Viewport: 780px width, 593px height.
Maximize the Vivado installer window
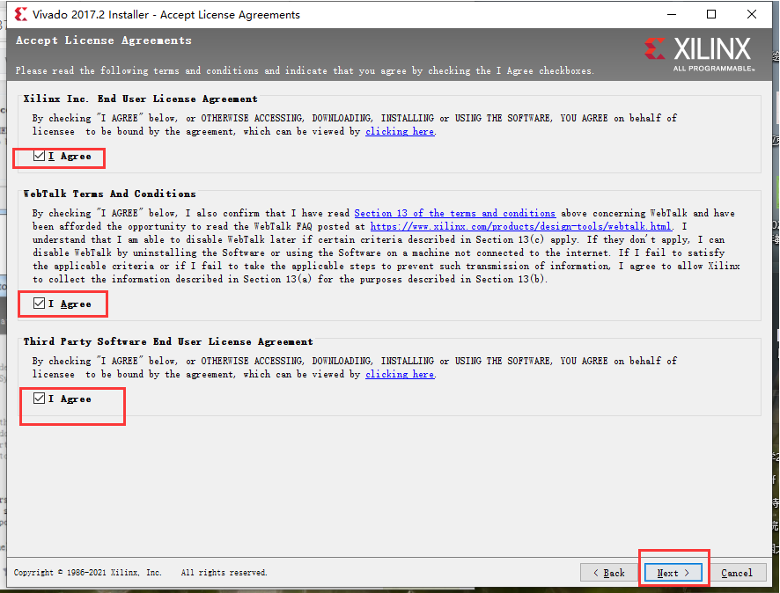coord(711,14)
